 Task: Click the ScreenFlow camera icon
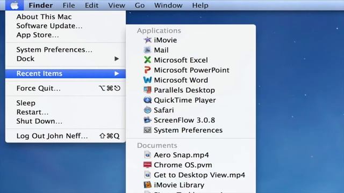(x=147, y=120)
